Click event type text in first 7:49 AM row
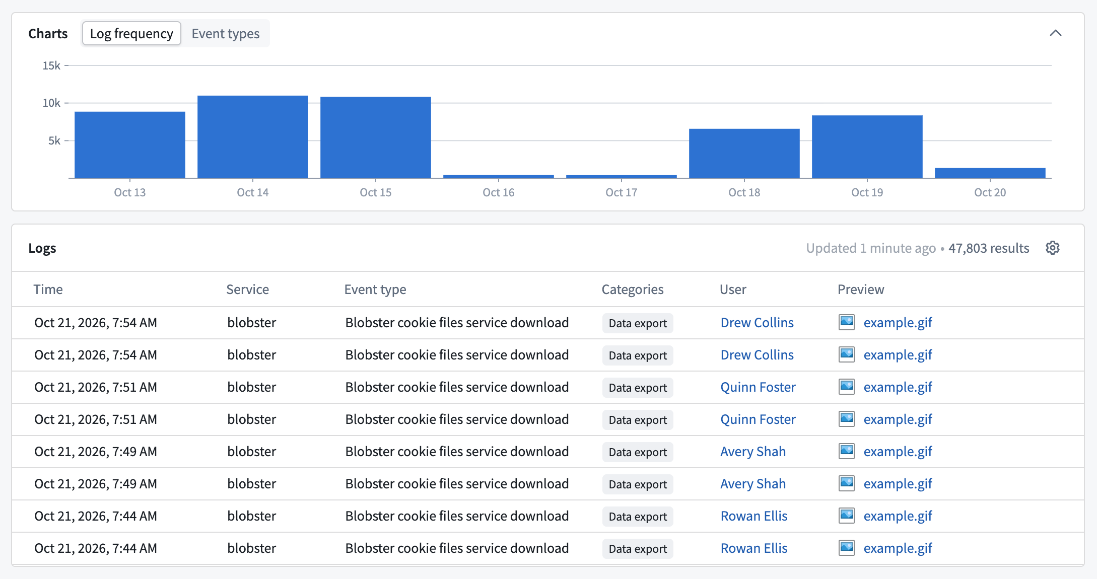The height and width of the screenshot is (579, 1097). click(x=457, y=452)
